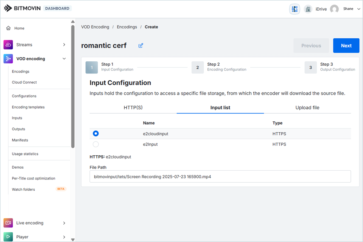Viewport: 363px width, 242px height.
Task: Expand the Streams menu chevron
Action: coord(64,45)
